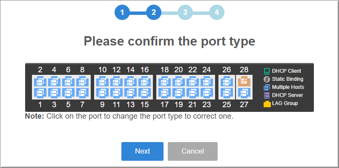Viewport: 339px width, 168px height.
Task: Select port 26 icon
Action: pyautogui.click(x=227, y=81)
